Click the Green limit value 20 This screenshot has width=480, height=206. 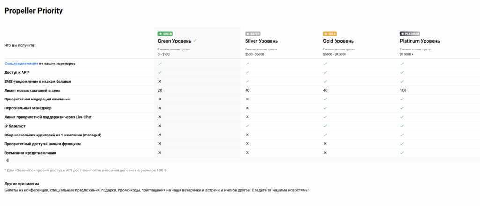click(160, 90)
